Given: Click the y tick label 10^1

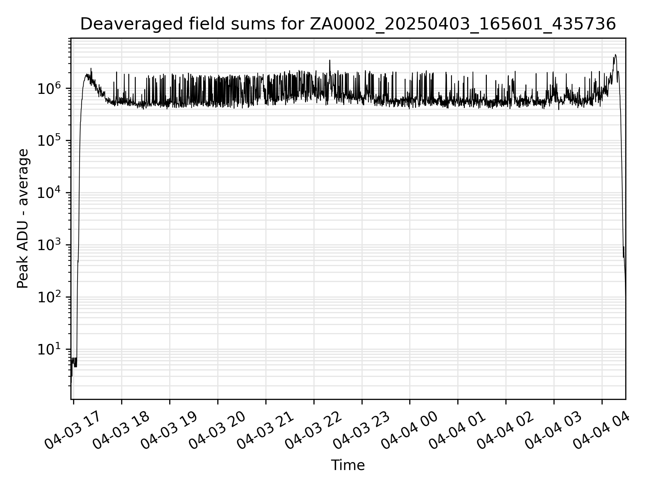Looking at the screenshot, I should [x=50, y=349].
